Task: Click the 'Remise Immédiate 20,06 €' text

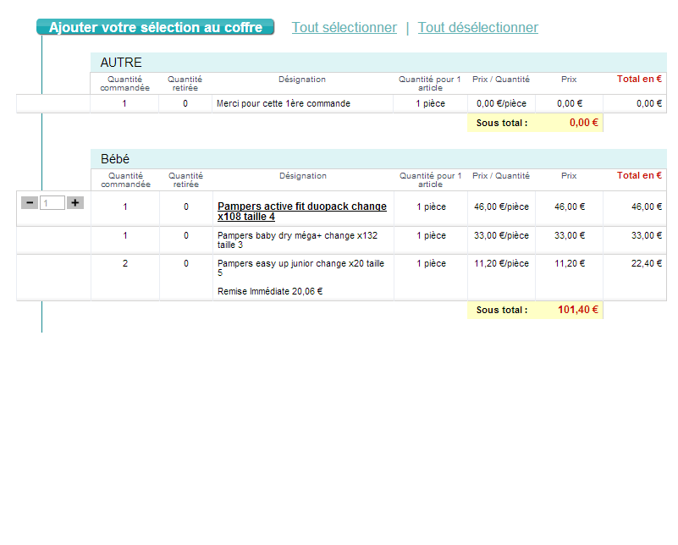Action: [270, 291]
